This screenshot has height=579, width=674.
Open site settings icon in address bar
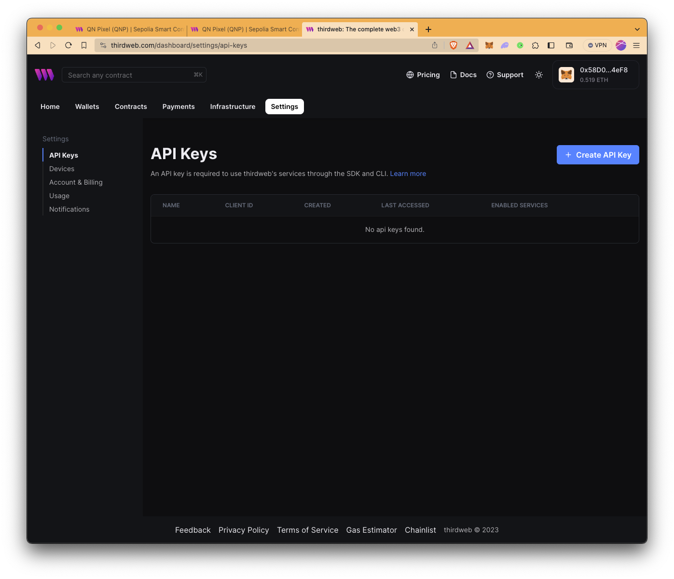click(103, 45)
